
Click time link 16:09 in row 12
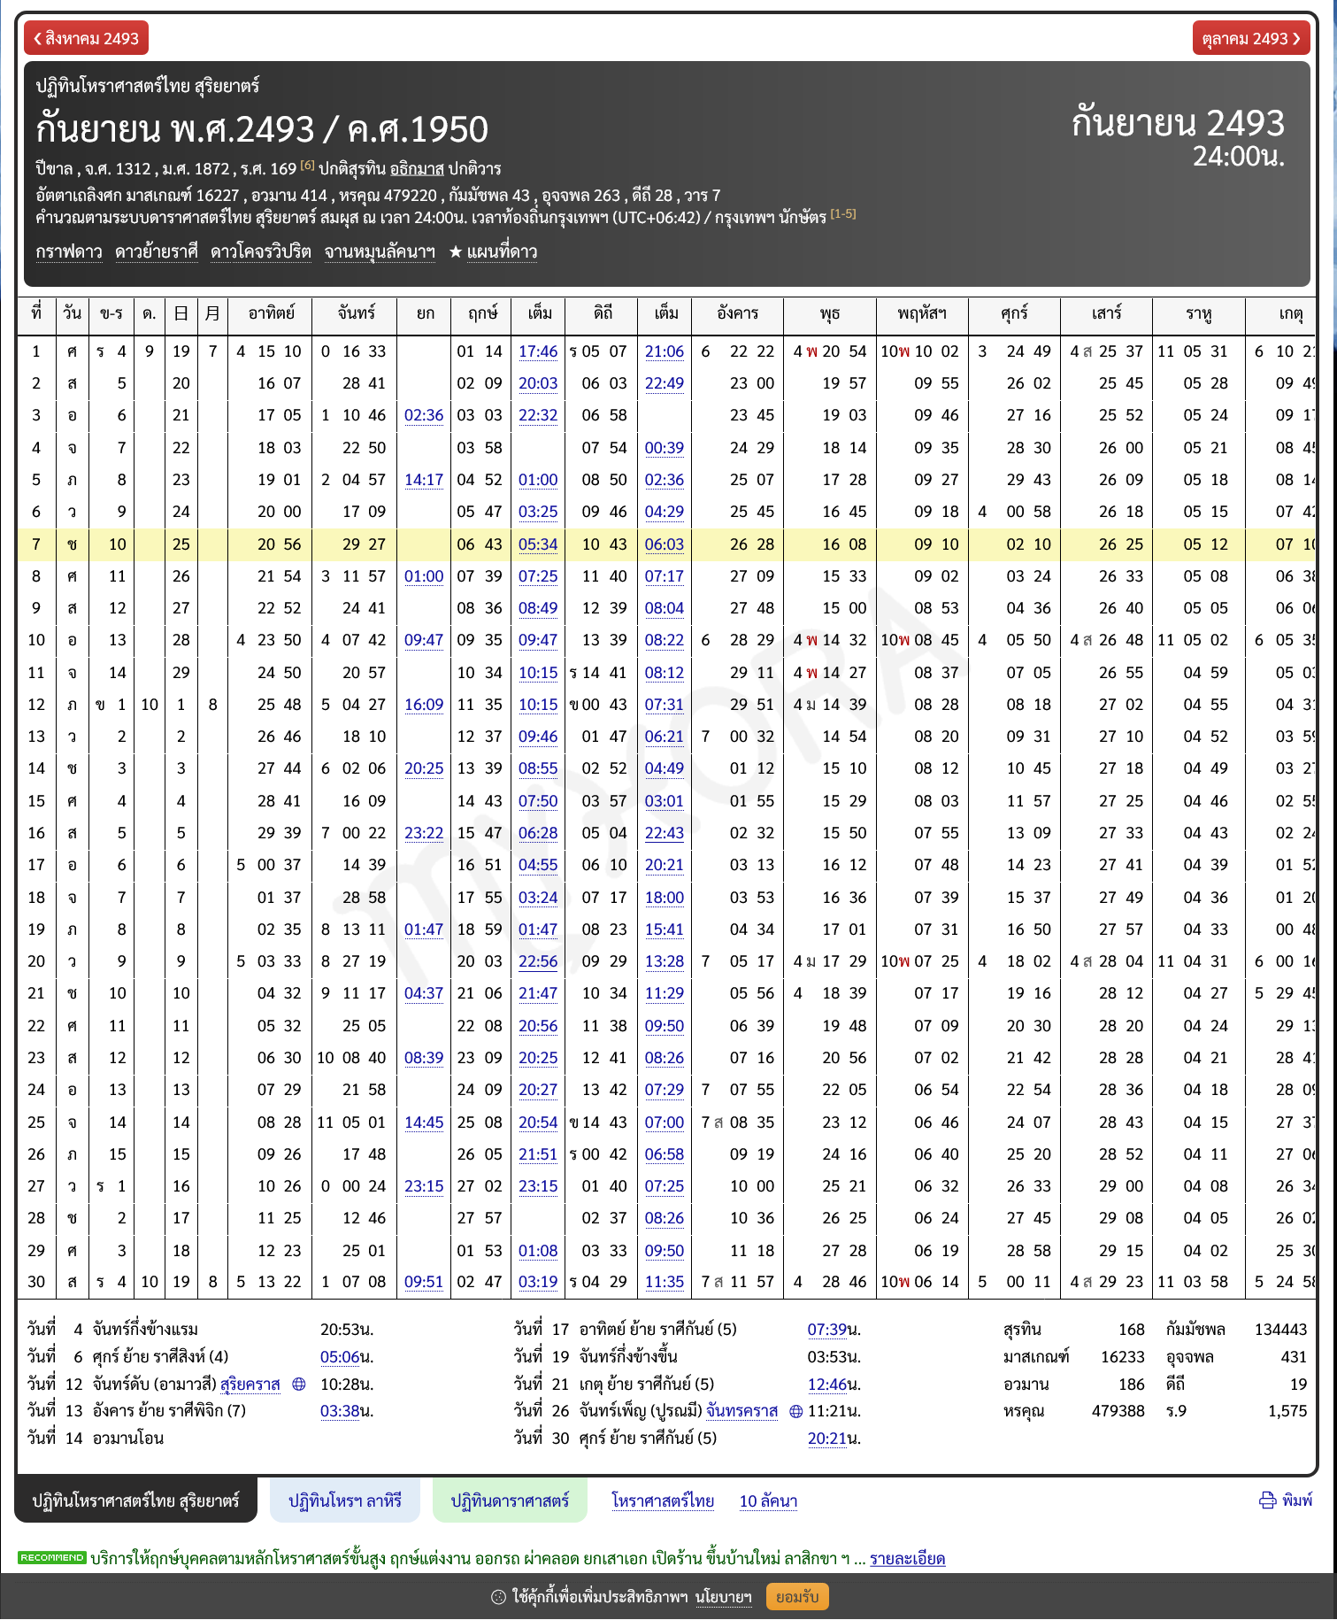(424, 705)
